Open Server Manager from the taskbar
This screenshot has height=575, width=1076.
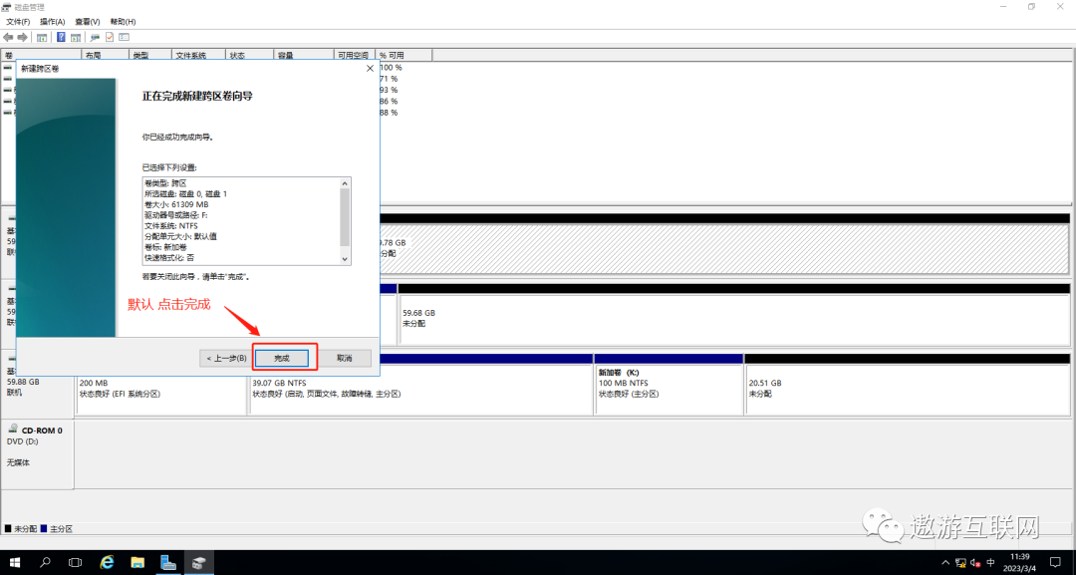click(x=168, y=563)
